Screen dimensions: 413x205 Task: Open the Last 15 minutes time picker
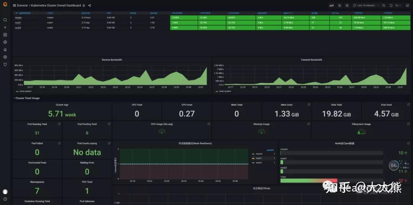click(366, 5)
